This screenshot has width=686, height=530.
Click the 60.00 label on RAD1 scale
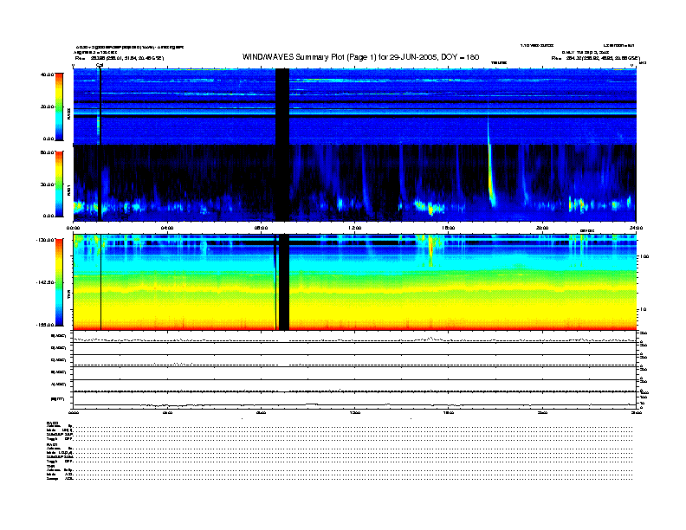(48, 152)
